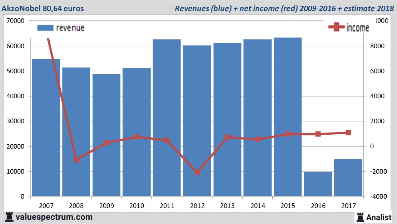Click the 60000 left axis label
The height and width of the screenshot is (224, 397).
point(15,46)
